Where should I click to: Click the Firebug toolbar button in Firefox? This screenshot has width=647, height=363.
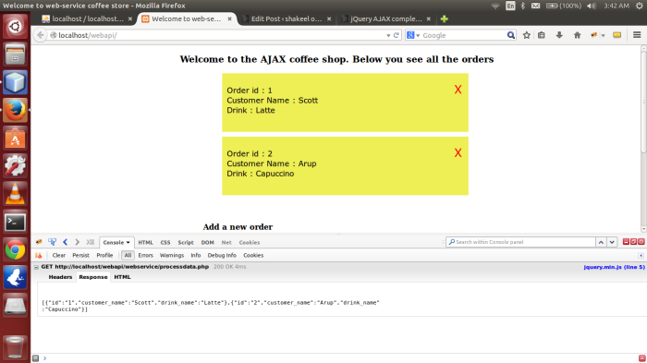593,35
